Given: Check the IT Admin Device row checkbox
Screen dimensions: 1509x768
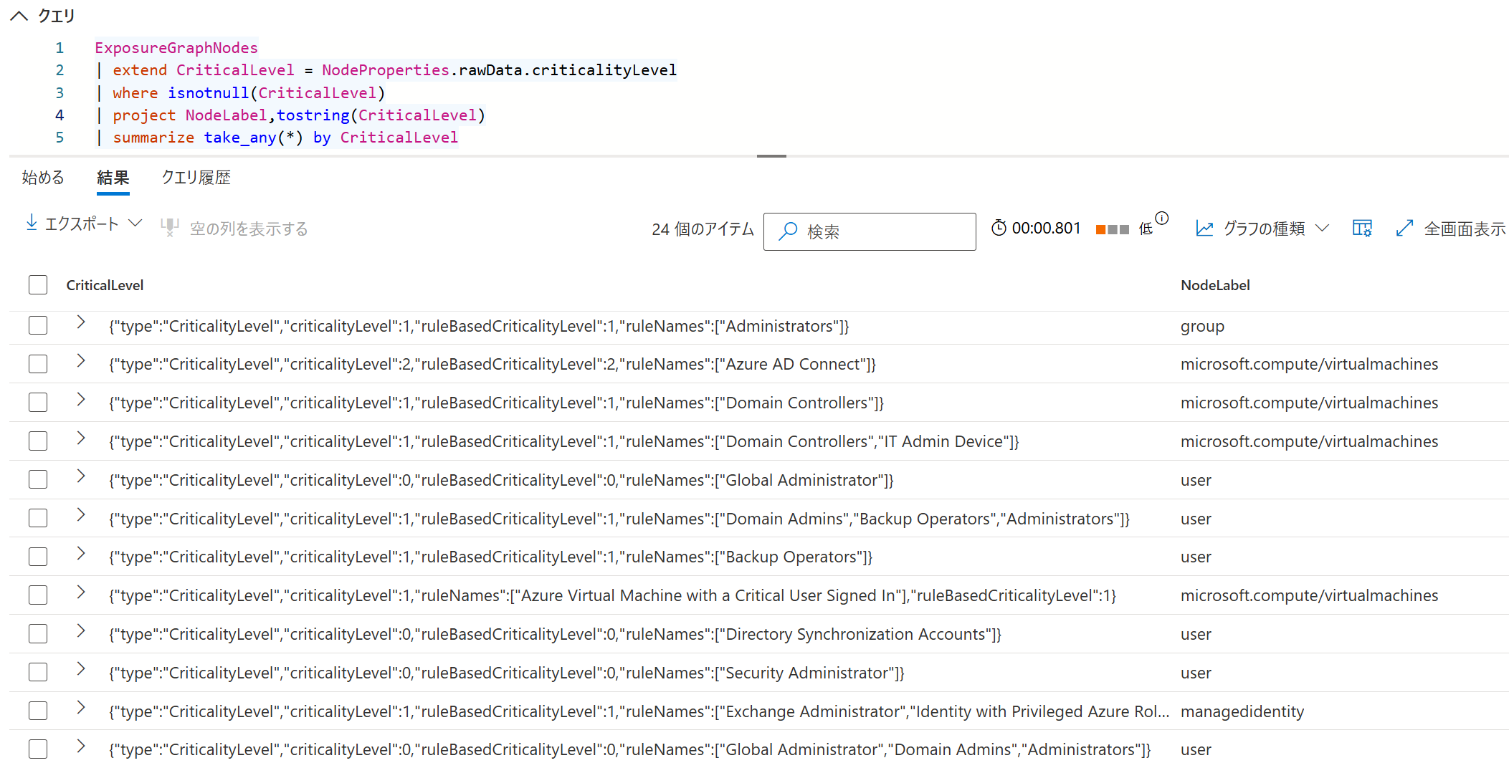Looking at the screenshot, I should (x=38, y=441).
